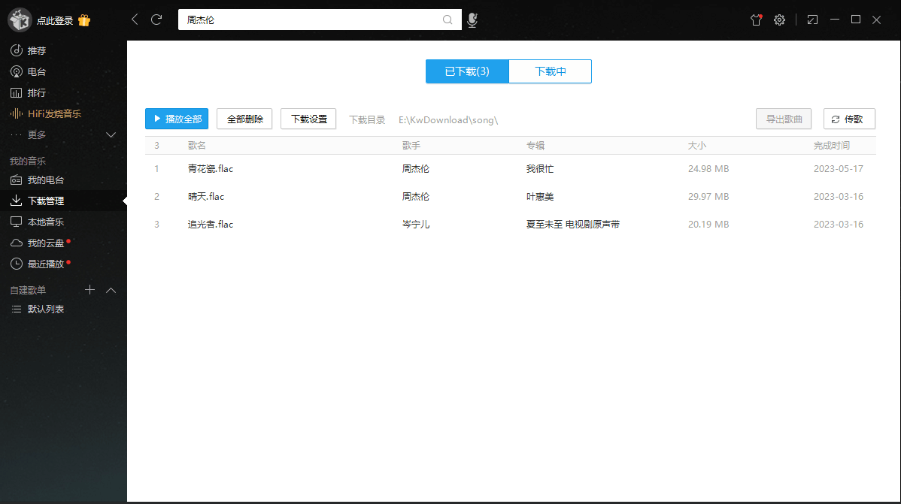Screen dimensions: 901x504
Task: Click the search magnifier icon
Action: (x=448, y=20)
